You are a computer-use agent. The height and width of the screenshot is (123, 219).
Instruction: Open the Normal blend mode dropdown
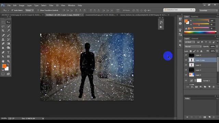193,46
